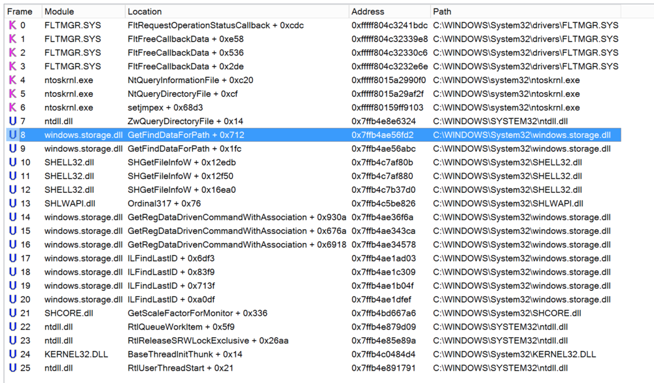Click the user-mode U icon for frame 7
654x383 pixels.
(12, 122)
